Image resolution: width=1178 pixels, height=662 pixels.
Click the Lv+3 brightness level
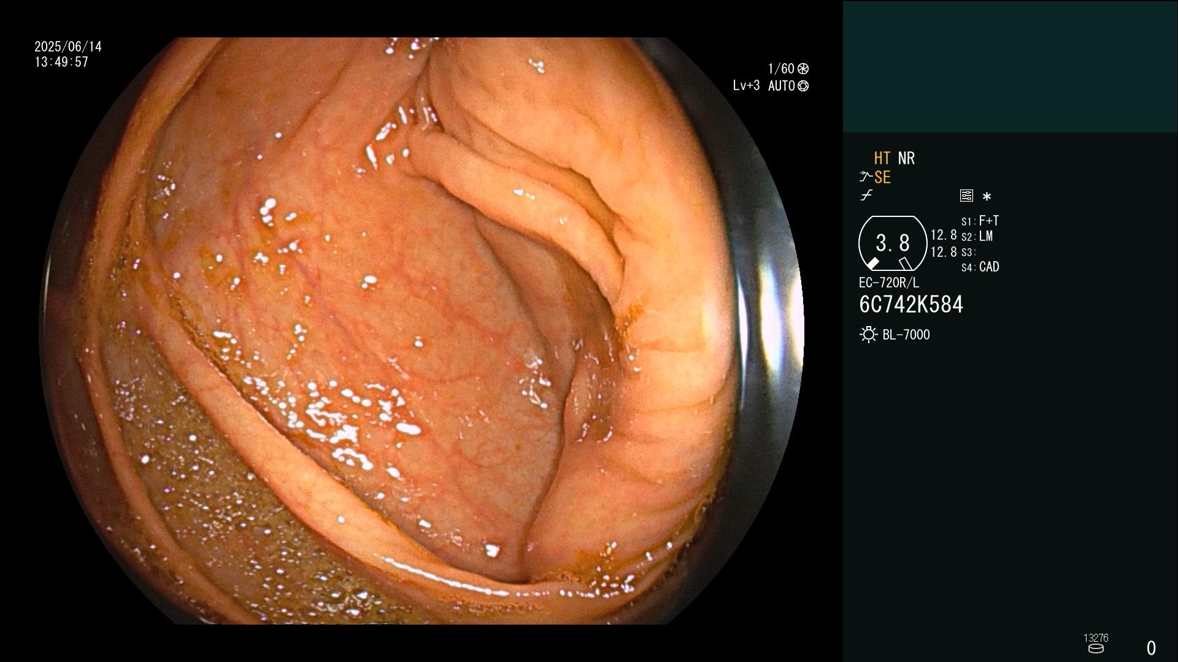pos(746,86)
